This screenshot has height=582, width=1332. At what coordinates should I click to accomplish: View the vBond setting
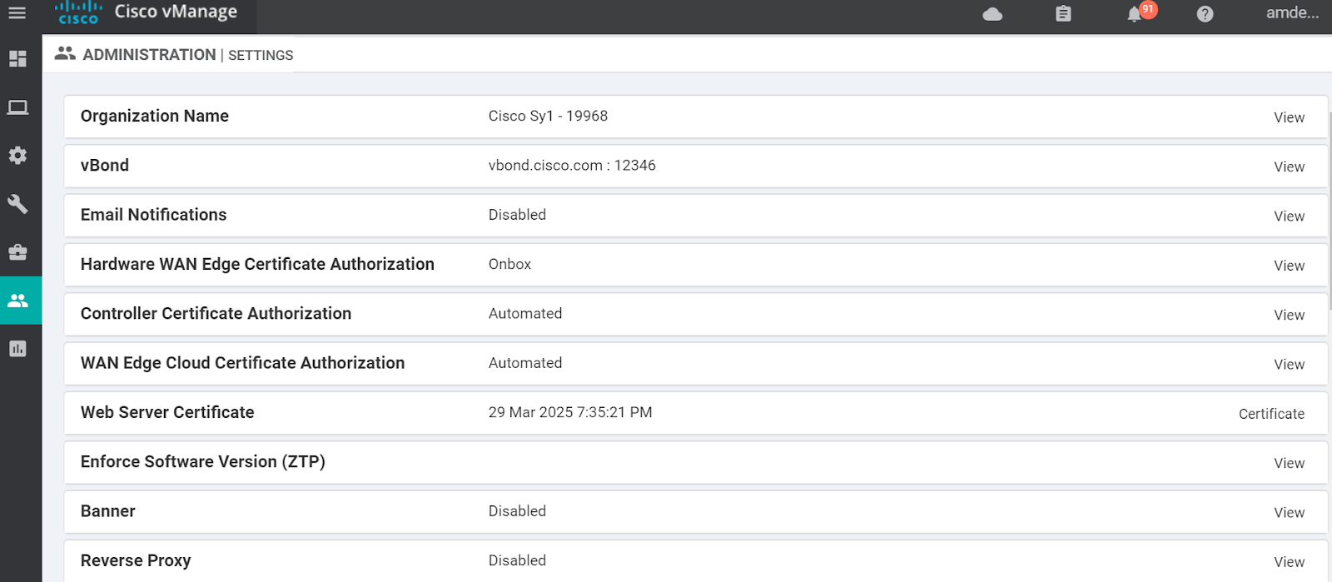[1289, 167]
